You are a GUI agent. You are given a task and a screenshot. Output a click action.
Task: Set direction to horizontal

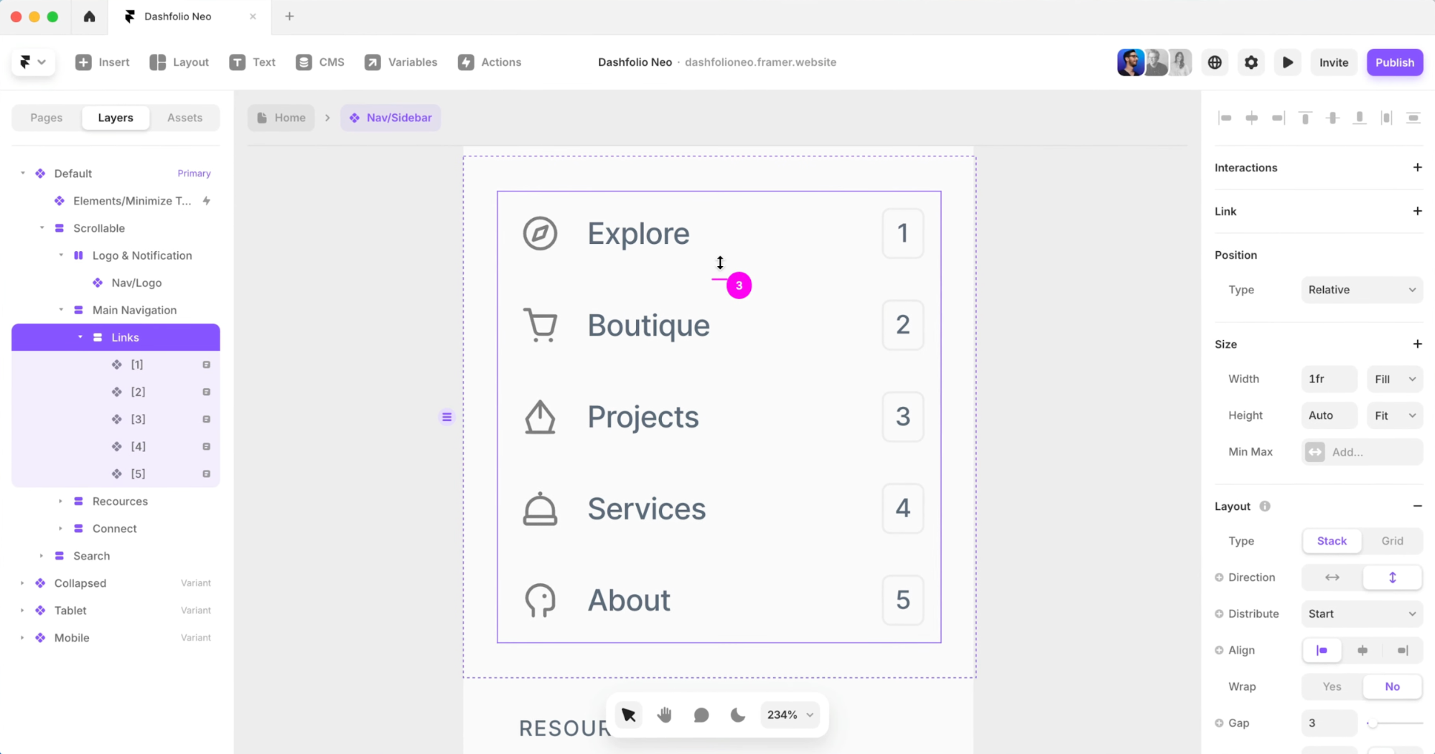(1332, 578)
